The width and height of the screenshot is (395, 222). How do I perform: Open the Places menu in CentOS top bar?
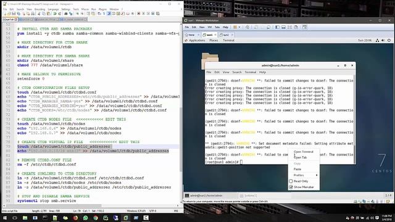[214, 40]
